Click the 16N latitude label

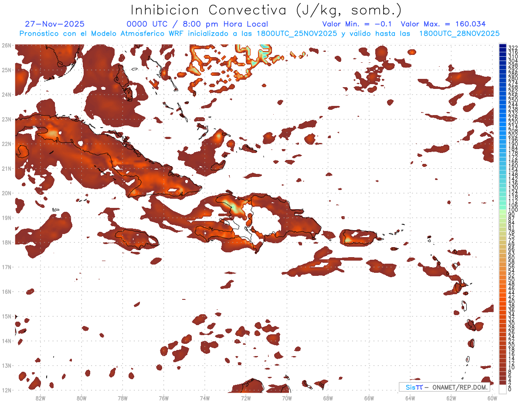[x=6, y=292]
